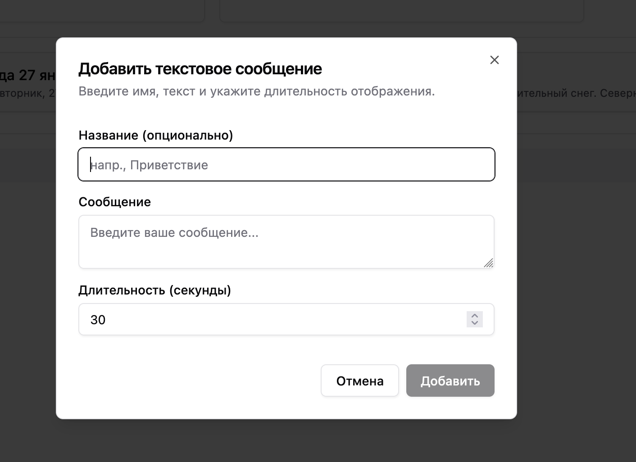The image size is (636, 462).
Task: Click the dimmed top-left background card
Action: click(99, 10)
